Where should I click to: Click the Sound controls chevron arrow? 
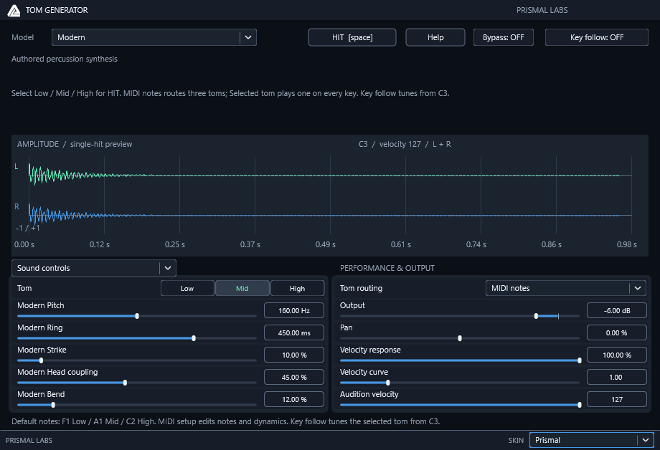pyautogui.click(x=168, y=268)
